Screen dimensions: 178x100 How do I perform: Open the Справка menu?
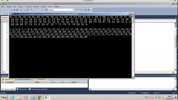point(56,7)
